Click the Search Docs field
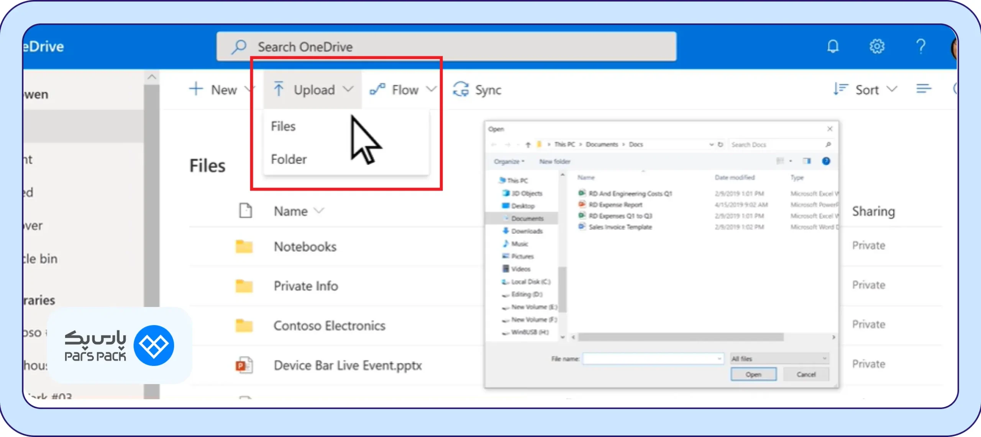 pos(781,145)
